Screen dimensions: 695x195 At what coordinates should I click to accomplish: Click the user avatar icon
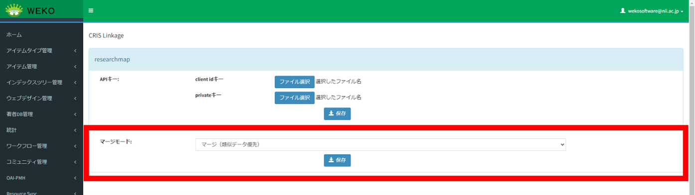click(623, 10)
